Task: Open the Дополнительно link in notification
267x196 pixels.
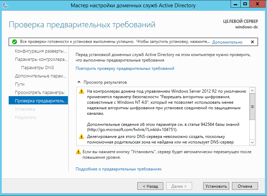Action: click(227, 42)
